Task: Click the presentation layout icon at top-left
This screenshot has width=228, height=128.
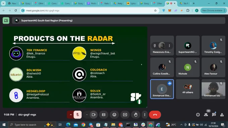Action: [6, 20]
